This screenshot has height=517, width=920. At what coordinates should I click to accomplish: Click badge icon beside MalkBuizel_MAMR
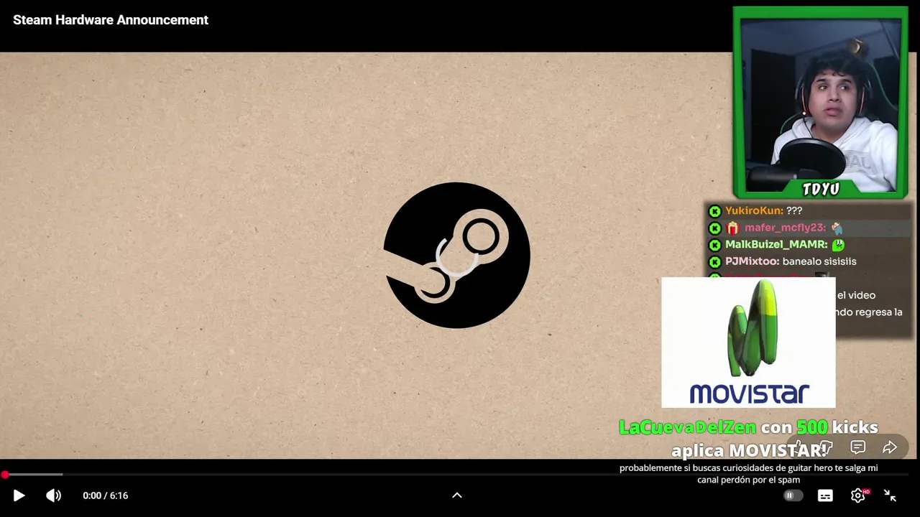click(x=714, y=245)
